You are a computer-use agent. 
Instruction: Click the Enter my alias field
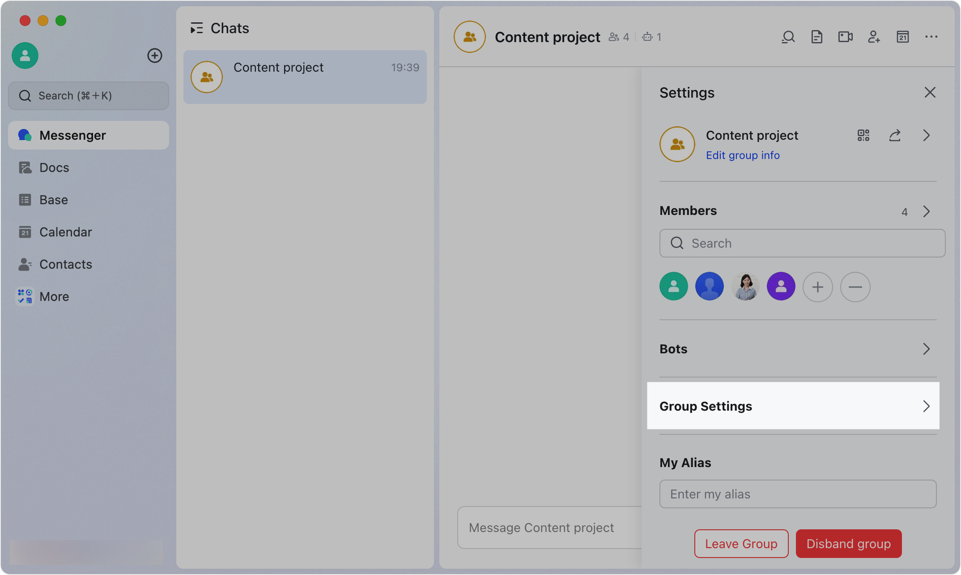[x=798, y=494]
